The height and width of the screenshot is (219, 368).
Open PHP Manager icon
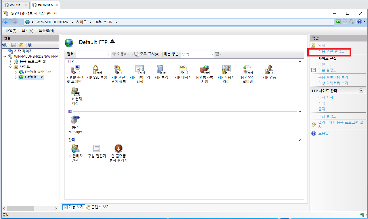coord(75,124)
